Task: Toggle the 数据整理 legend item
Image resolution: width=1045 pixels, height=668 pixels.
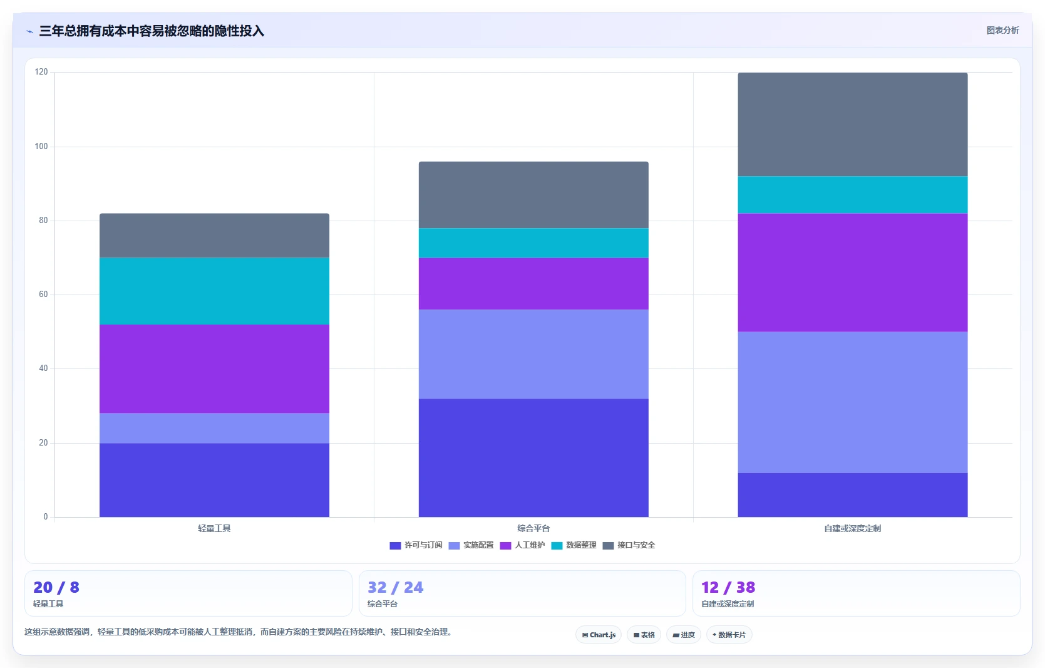Action: (x=574, y=545)
